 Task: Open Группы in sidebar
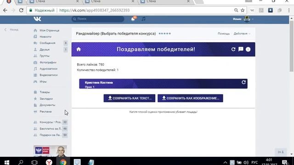45,56
